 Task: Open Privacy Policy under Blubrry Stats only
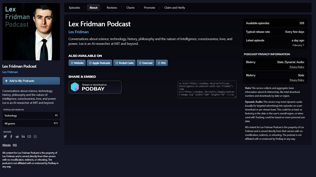tap(297, 80)
